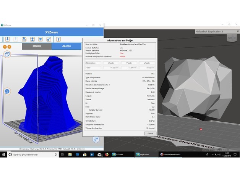240x180 pixels.
Task: Switch to the Modèle tab
Action: coord(37,46)
